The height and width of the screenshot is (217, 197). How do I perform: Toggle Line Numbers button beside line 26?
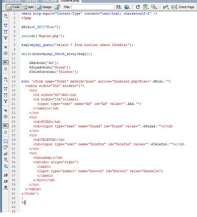coord(6,126)
